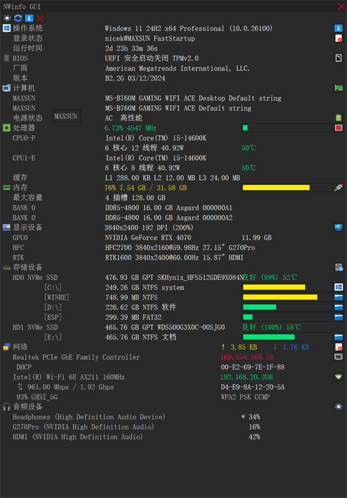Click the green Wi-Fi signal icon
347x498 pixels.
(338, 376)
